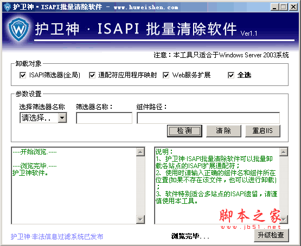The image size is (301, 246).
Task: Click down arrow of the left log scrollbar
Action: [x=140, y=219]
